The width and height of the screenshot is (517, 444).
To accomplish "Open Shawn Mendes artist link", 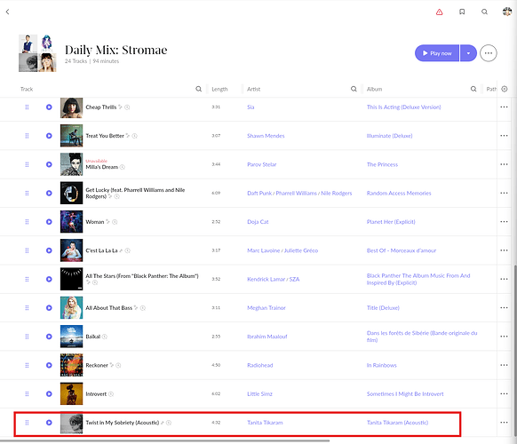I will (x=266, y=136).
